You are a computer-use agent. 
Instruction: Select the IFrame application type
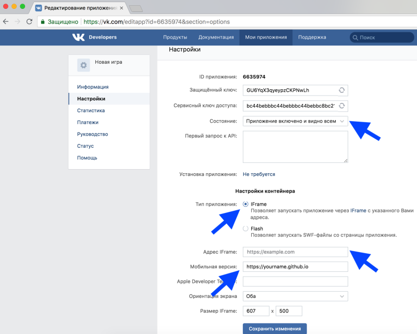246,204
